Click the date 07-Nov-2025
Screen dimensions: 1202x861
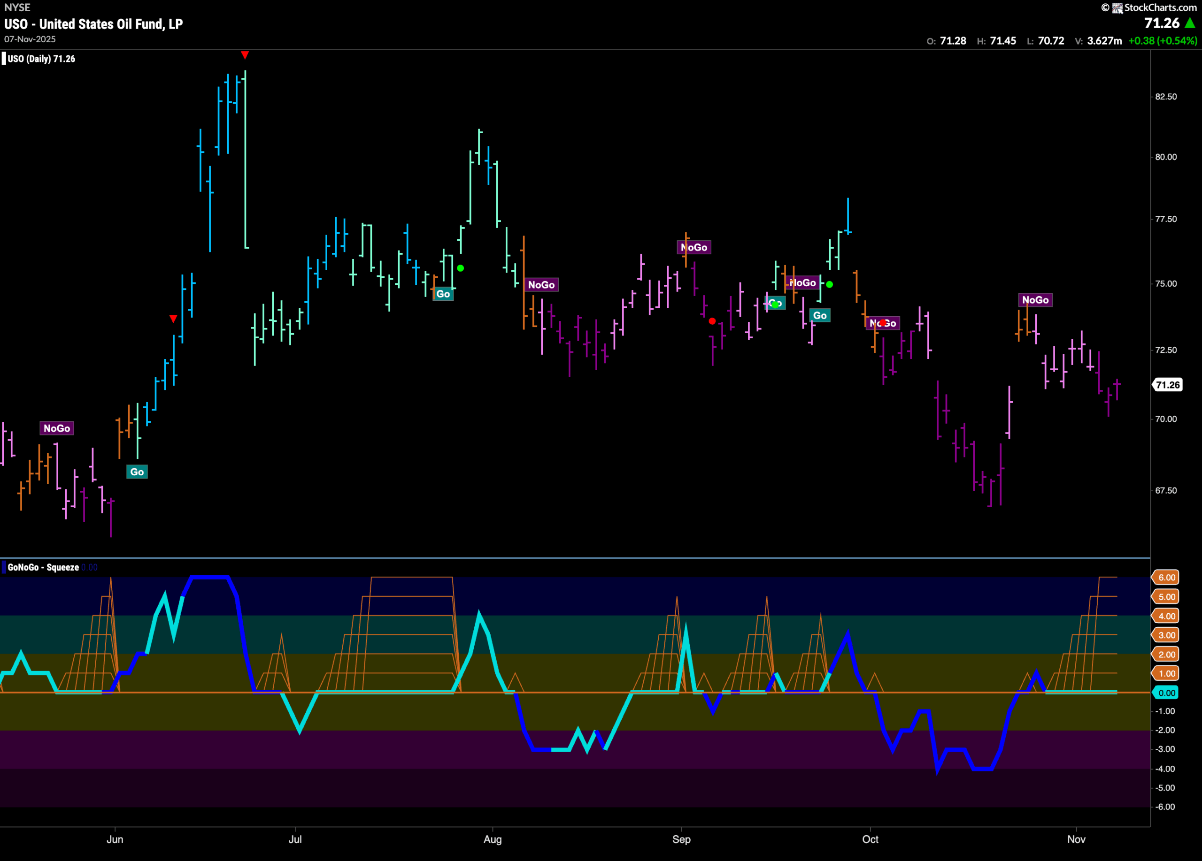[30, 39]
